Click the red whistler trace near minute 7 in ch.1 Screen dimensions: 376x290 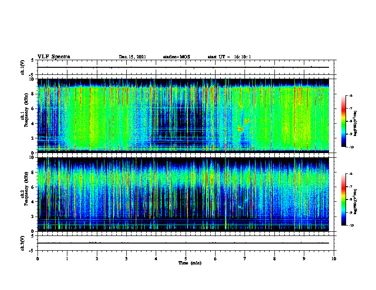244,126
